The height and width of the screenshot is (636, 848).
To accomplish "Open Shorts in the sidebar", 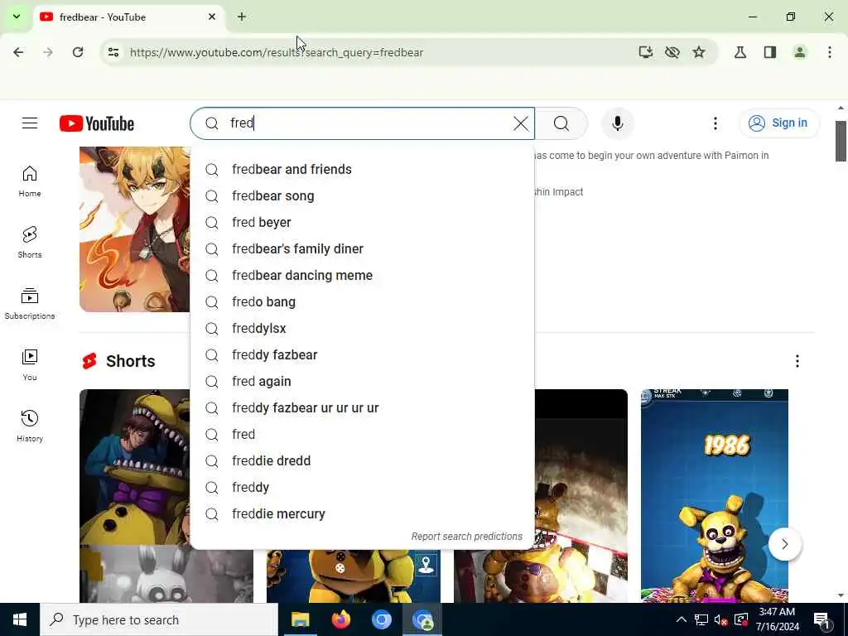I will click(30, 243).
